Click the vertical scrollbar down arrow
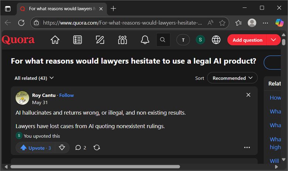The height and width of the screenshot is (171, 288). 284,160
